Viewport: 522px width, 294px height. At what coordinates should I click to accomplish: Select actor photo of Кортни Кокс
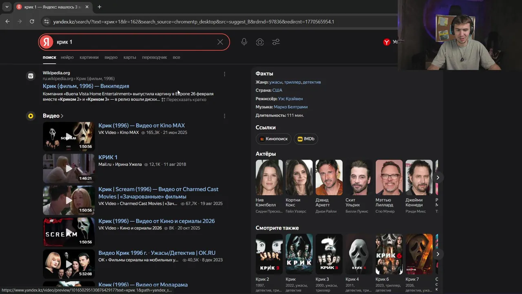299,177
